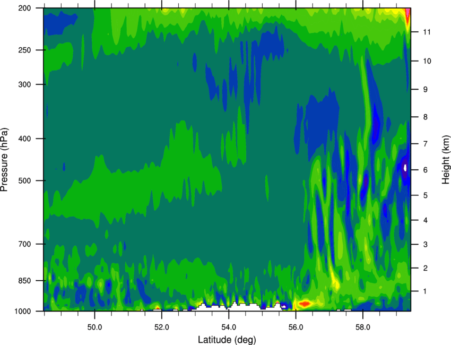Click the 52.0 latitude tick label
Viewport: 451px width, 345px height.
click(162, 327)
